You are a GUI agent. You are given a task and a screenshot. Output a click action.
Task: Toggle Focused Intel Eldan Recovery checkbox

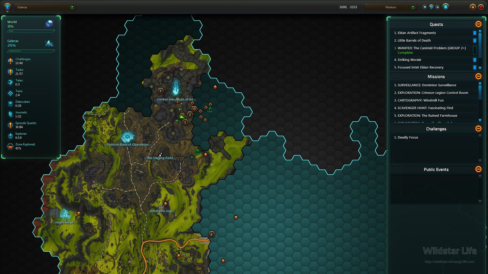click(475, 67)
